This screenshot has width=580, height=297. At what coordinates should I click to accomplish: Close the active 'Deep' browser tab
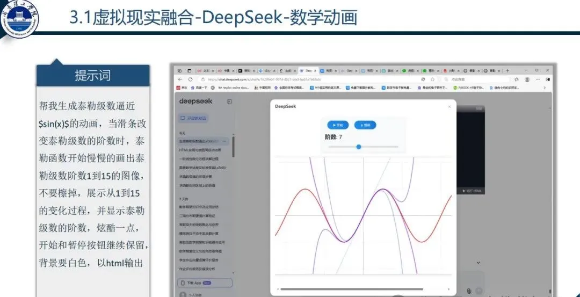coord(316,70)
